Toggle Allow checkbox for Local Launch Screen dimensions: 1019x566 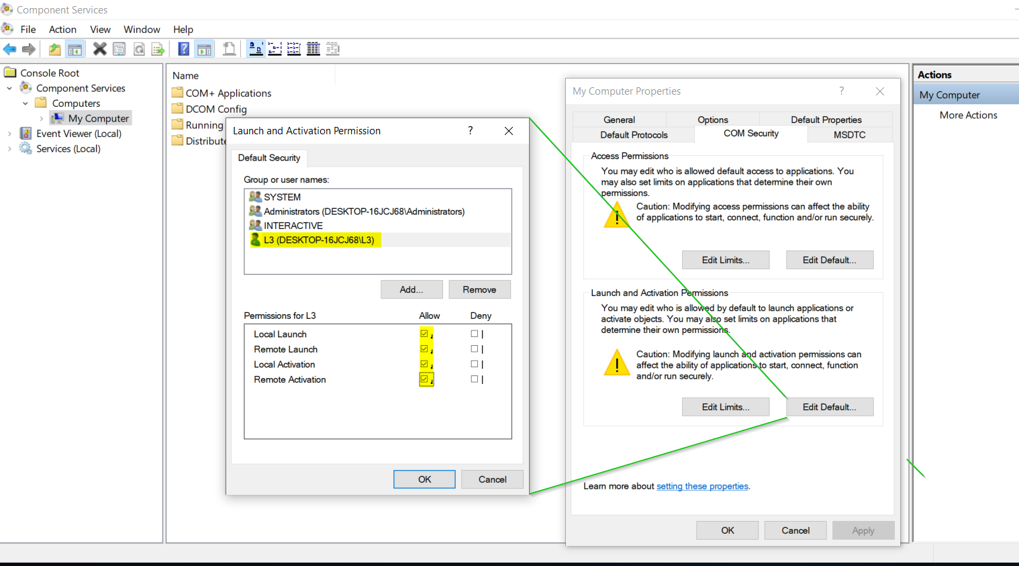pos(424,334)
